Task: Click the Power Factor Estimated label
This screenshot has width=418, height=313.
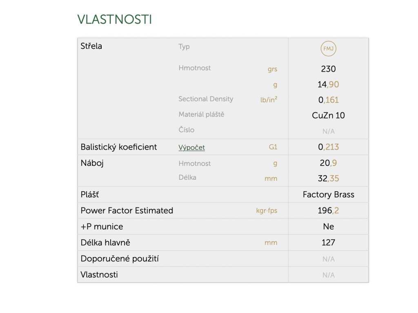Action: (x=127, y=211)
